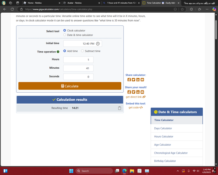
Task: Open File Explorer from the taskbar
Action: [x=132, y=171]
